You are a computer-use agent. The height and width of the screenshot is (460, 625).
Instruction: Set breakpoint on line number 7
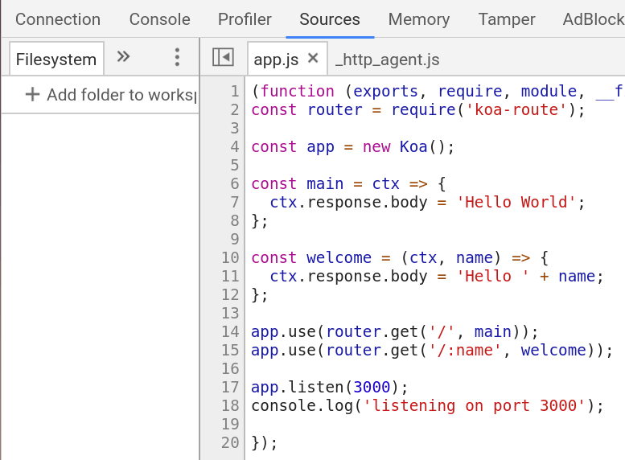pyautogui.click(x=235, y=202)
